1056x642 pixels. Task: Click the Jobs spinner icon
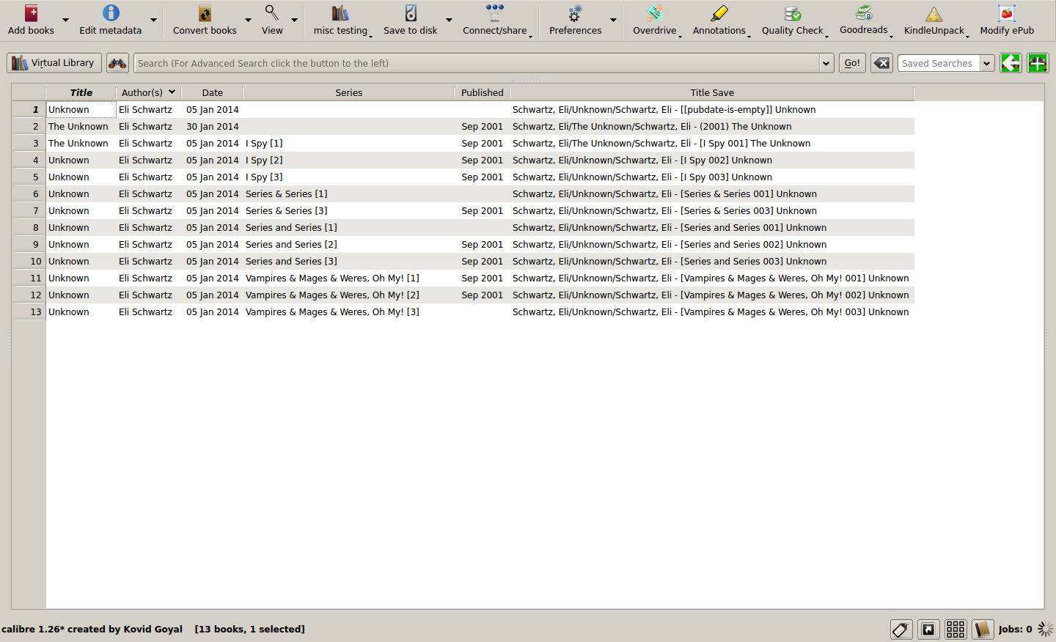pyautogui.click(x=1046, y=629)
